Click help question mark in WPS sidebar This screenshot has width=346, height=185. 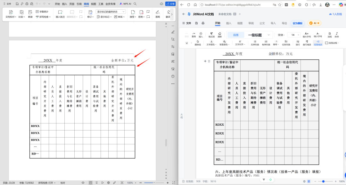pos(173,76)
